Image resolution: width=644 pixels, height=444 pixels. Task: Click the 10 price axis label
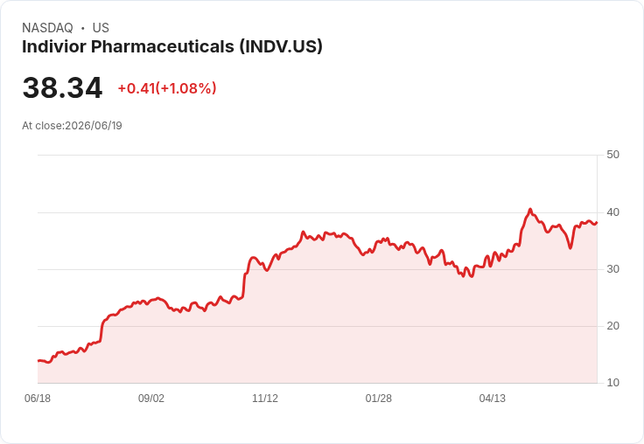click(x=613, y=383)
